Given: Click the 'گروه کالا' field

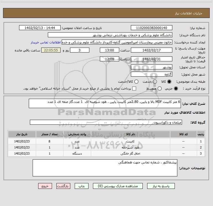Looking at the screenshot, I should 106,122.
